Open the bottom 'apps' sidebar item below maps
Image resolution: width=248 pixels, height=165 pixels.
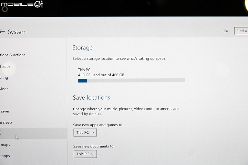[x=5, y=156]
